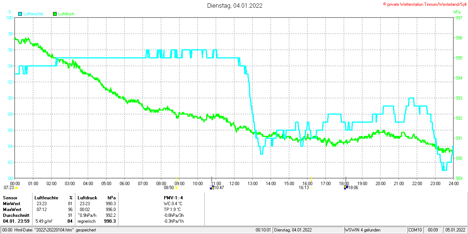Click the chart title Dienstag, 04.01.2022
This screenshot has width=468, height=234.
(x=235, y=5)
